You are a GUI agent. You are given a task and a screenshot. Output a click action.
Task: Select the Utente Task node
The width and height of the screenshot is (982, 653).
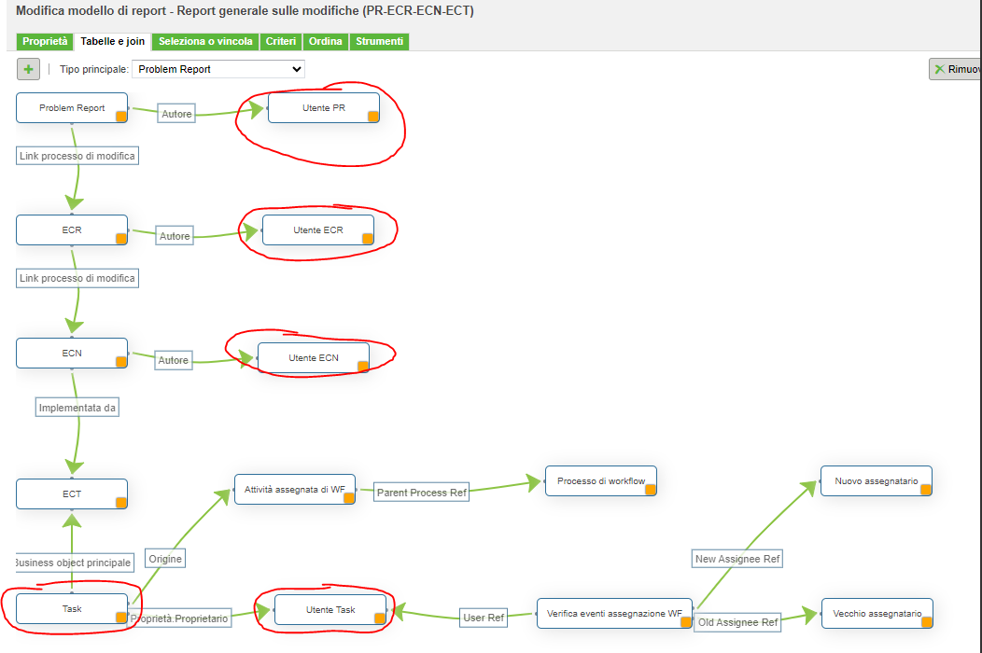coord(330,609)
